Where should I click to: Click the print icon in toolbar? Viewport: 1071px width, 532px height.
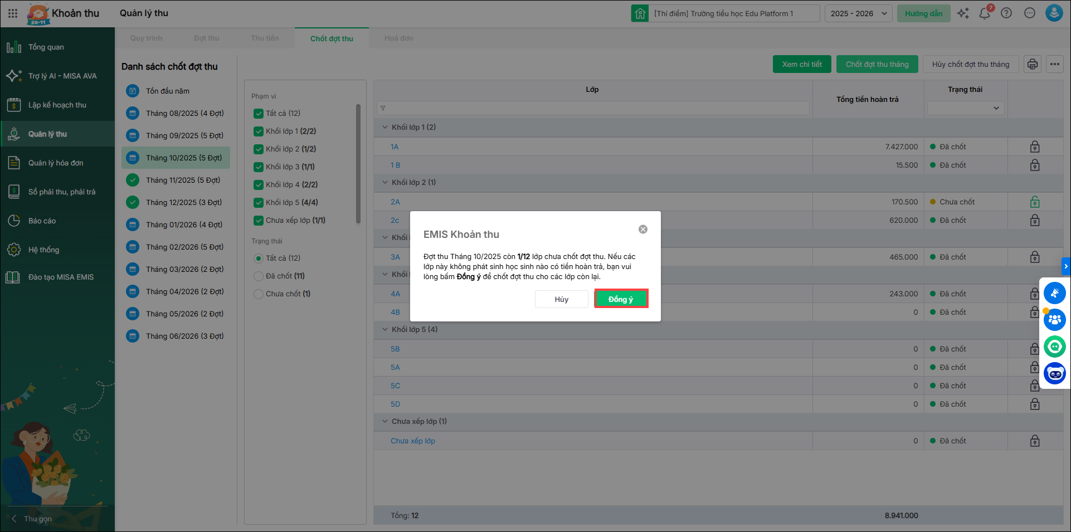[x=1032, y=64]
